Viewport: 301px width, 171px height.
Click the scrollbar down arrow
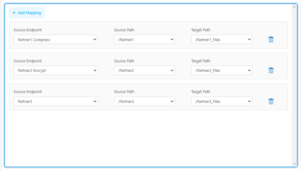pos(294,164)
